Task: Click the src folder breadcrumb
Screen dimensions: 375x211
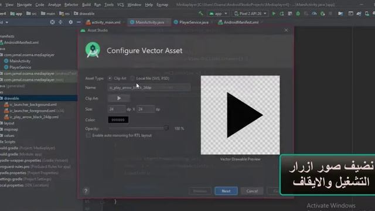Action: (x=32, y=13)
